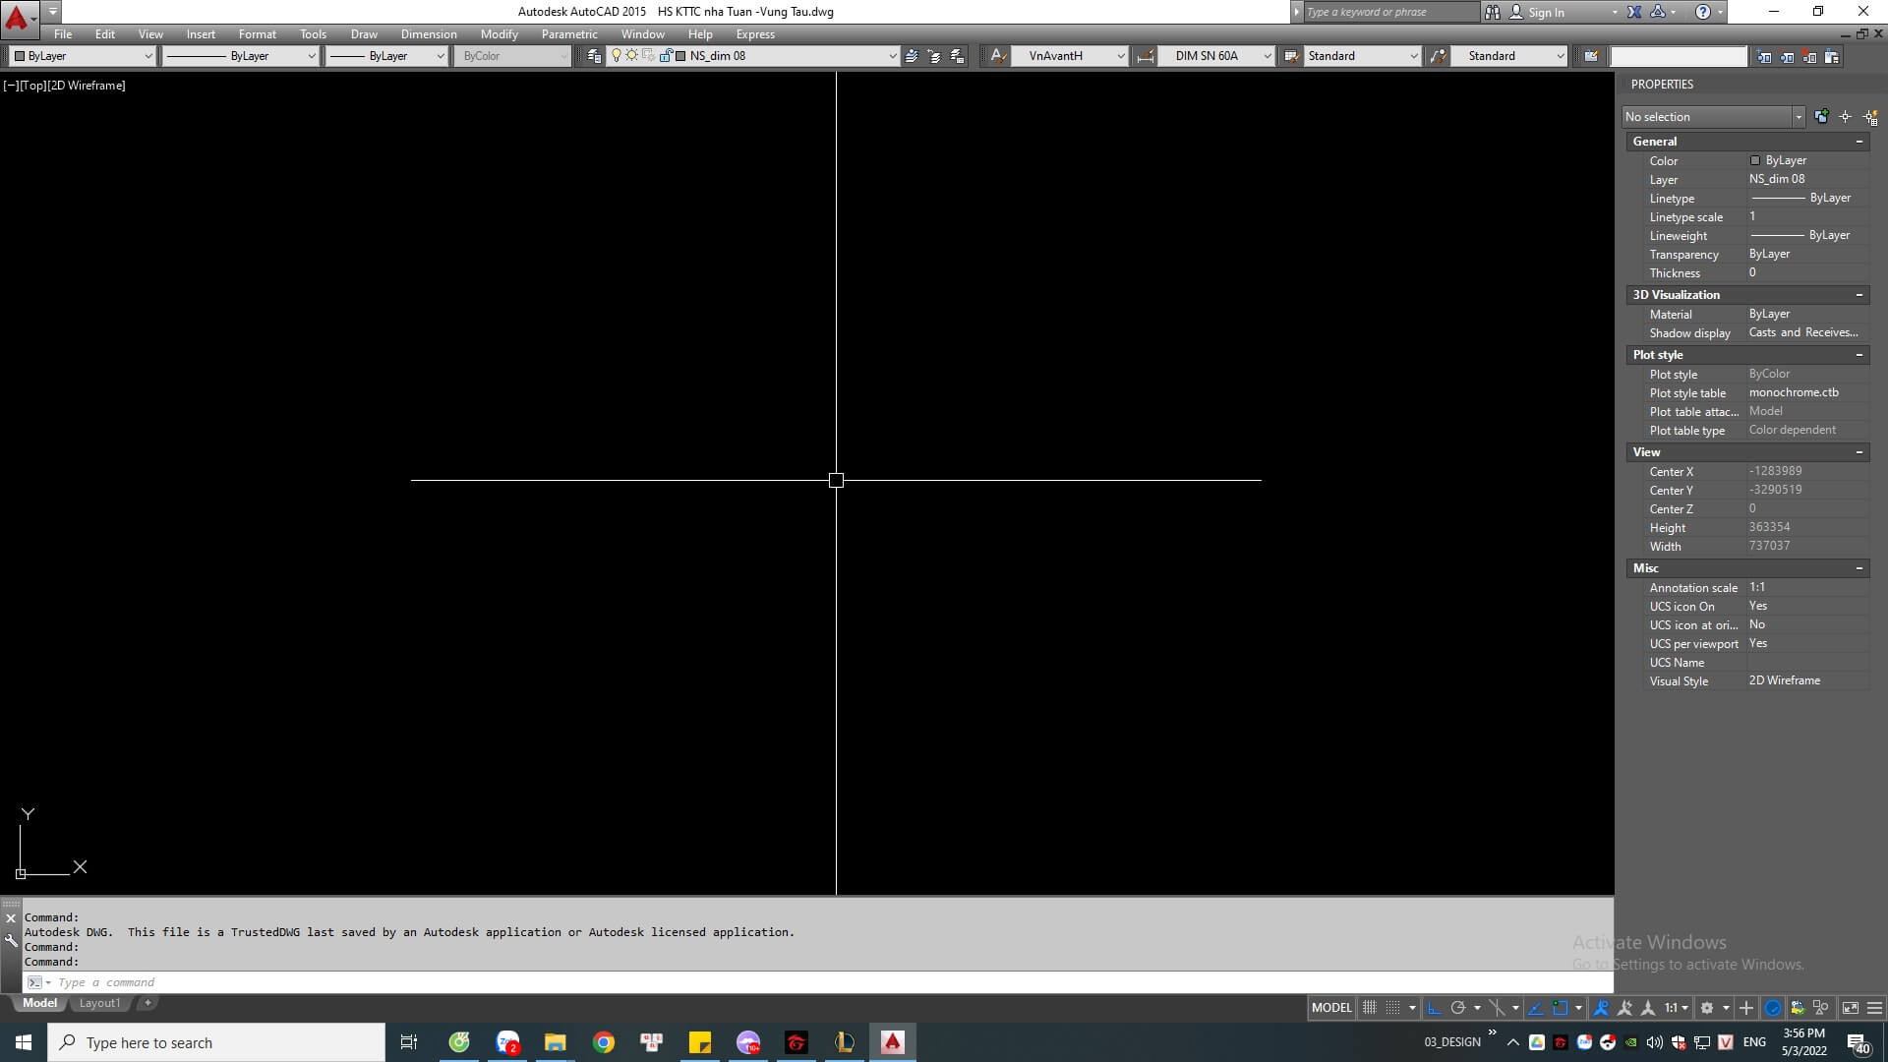
Task: Click the command input field
Action: (814, 981)
